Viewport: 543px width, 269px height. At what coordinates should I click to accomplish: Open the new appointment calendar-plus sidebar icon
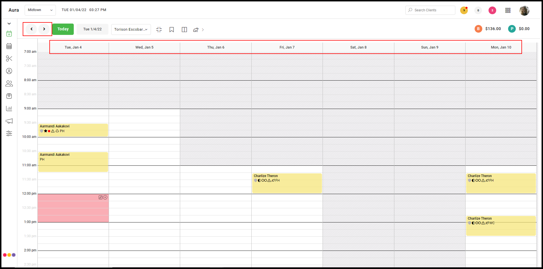point(9,34)
